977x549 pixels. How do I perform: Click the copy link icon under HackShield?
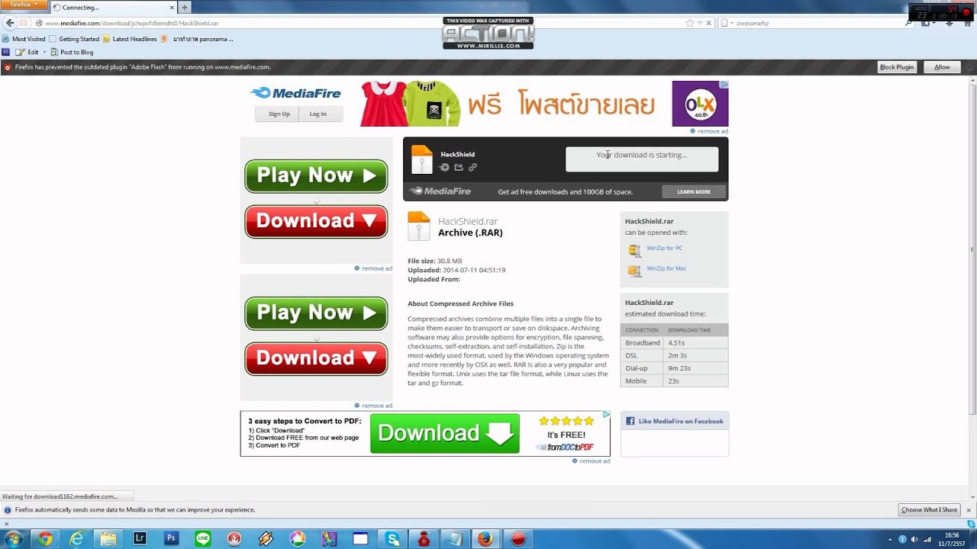pos(472,167)
